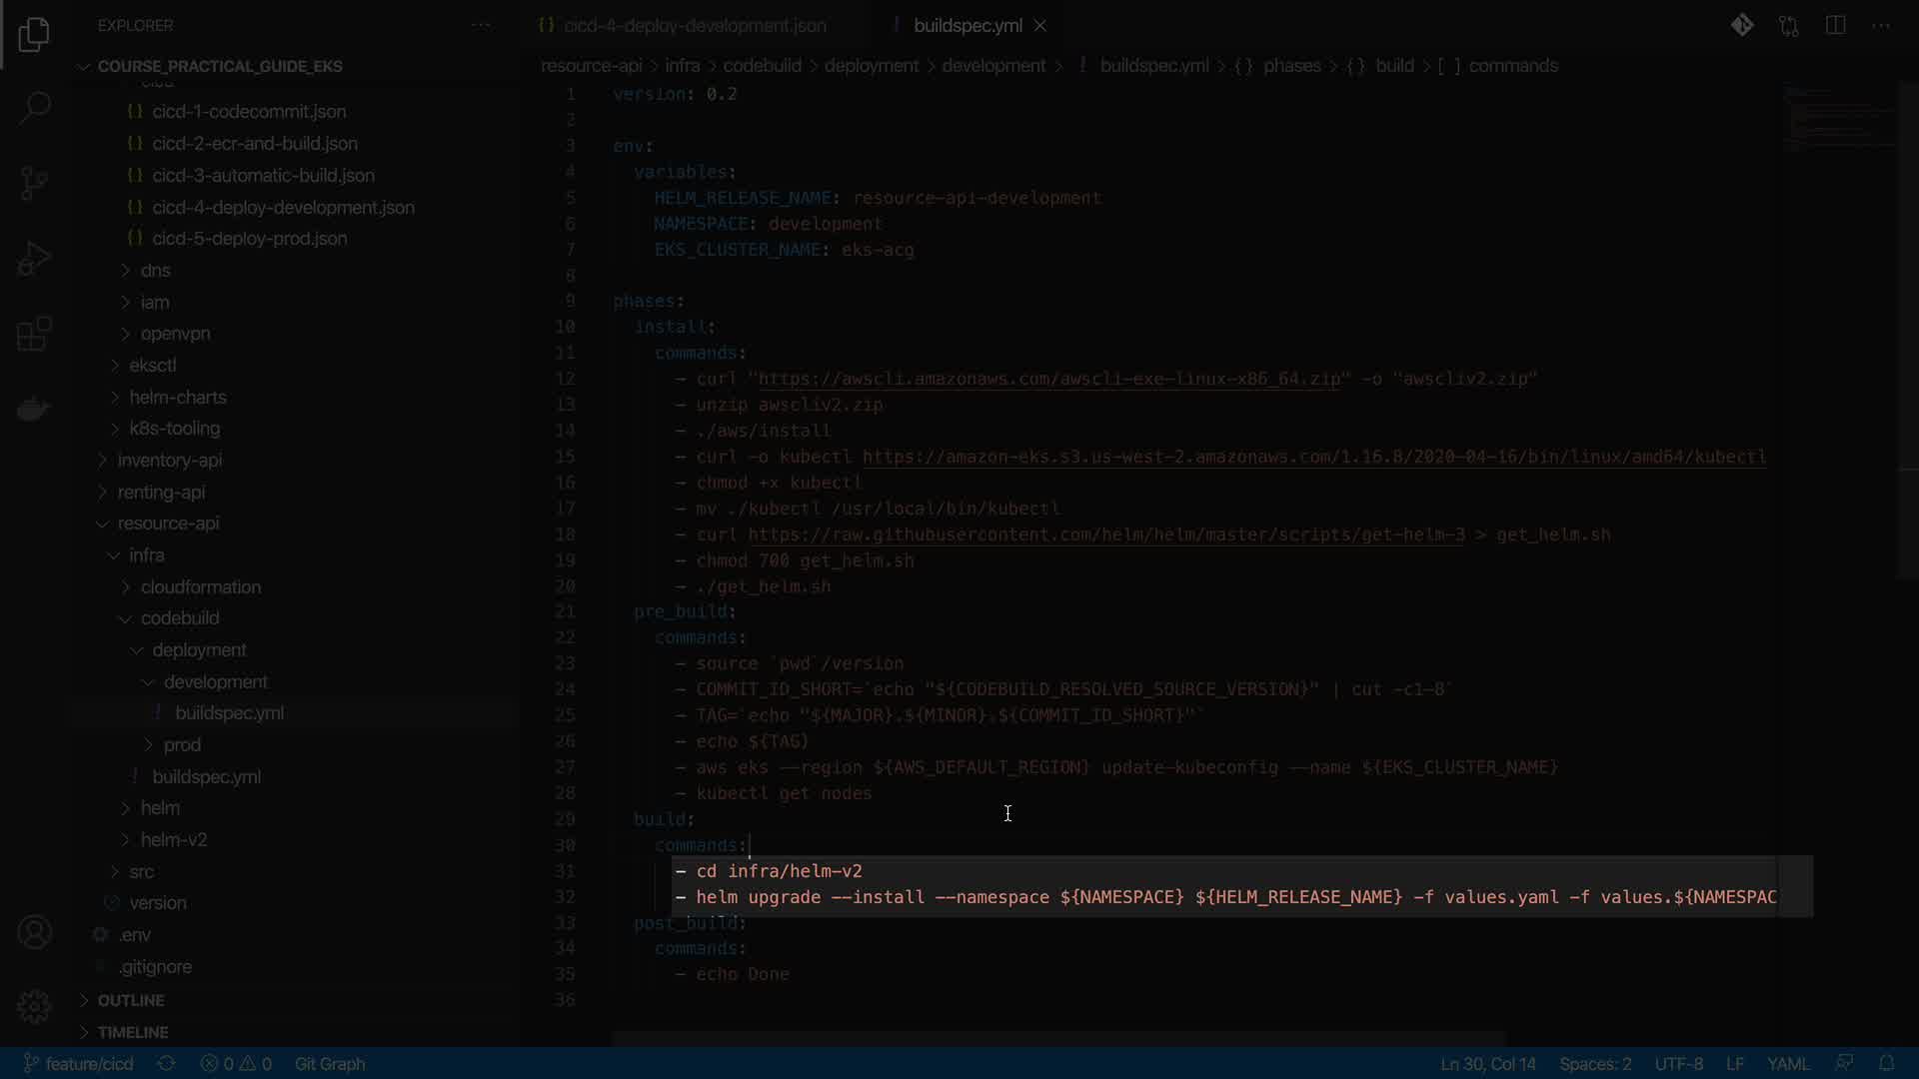
Task: Click the split editor right icon
Action: coord(1835,25)
